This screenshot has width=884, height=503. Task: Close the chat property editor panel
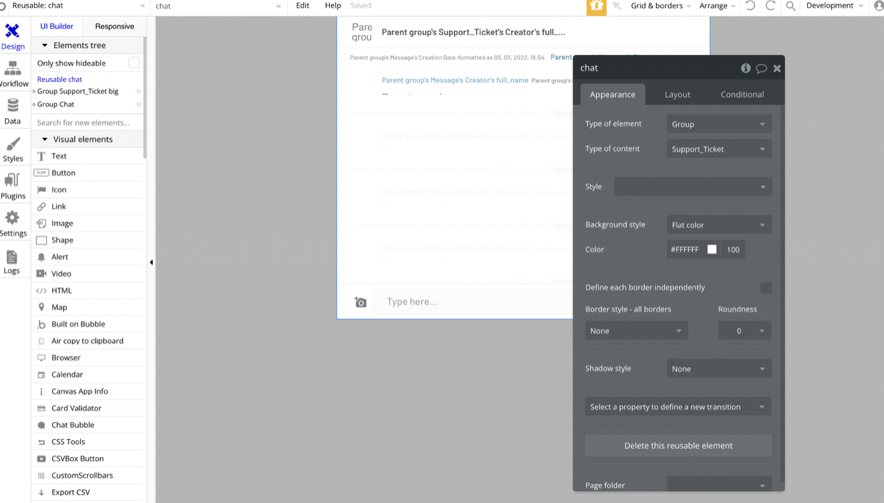coord(777,68)
